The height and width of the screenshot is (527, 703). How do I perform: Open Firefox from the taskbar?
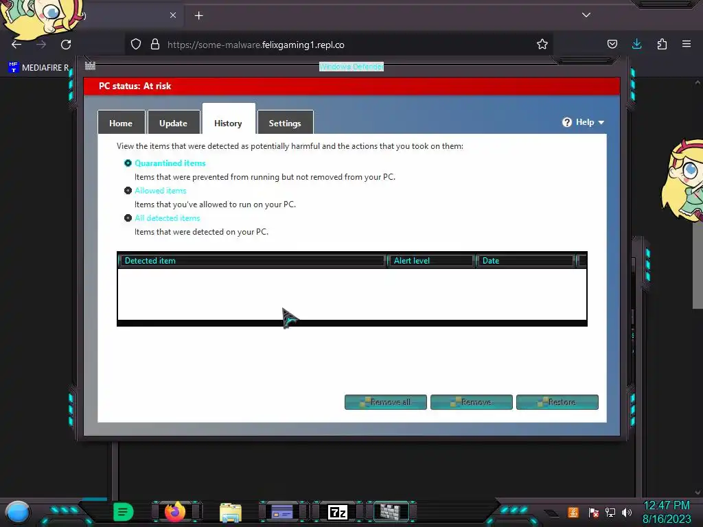click(x=175, y=512)
